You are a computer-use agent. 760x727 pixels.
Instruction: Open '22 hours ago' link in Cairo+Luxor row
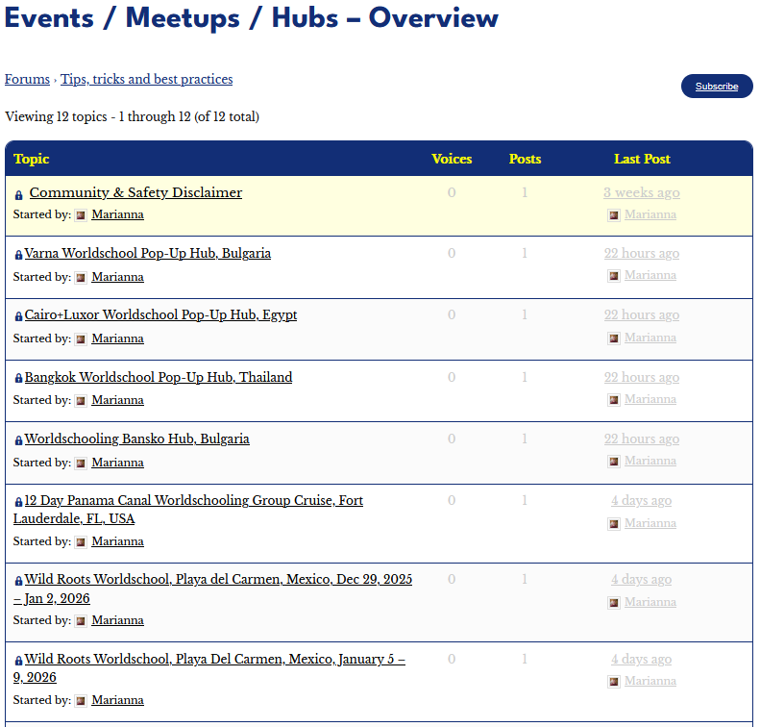point(642,314)
